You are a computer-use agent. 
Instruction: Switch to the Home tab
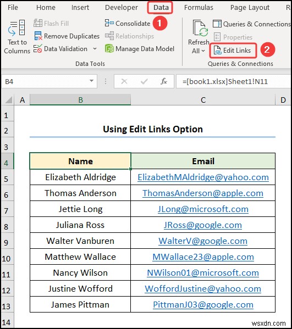click(46, 8)
